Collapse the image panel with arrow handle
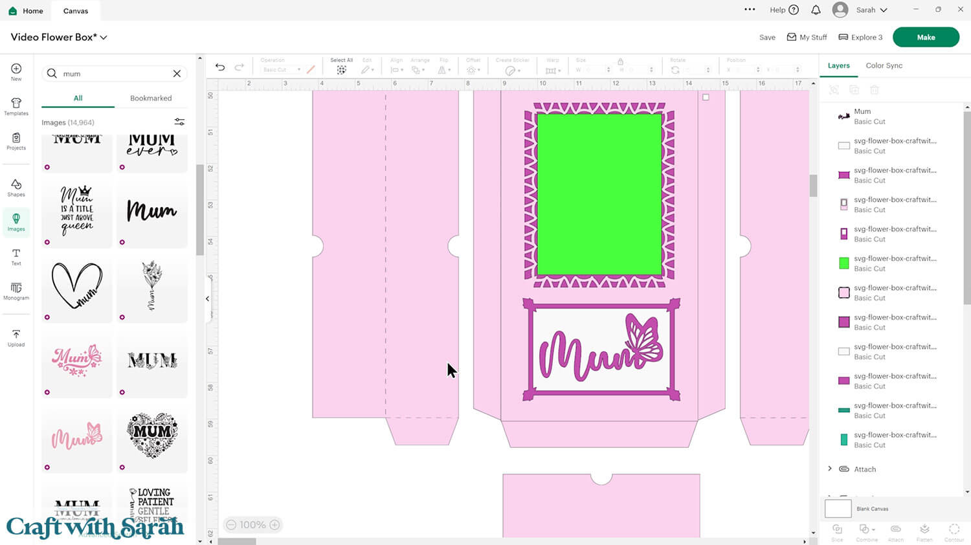Screen dimensions: 971x545 point(207,298)
